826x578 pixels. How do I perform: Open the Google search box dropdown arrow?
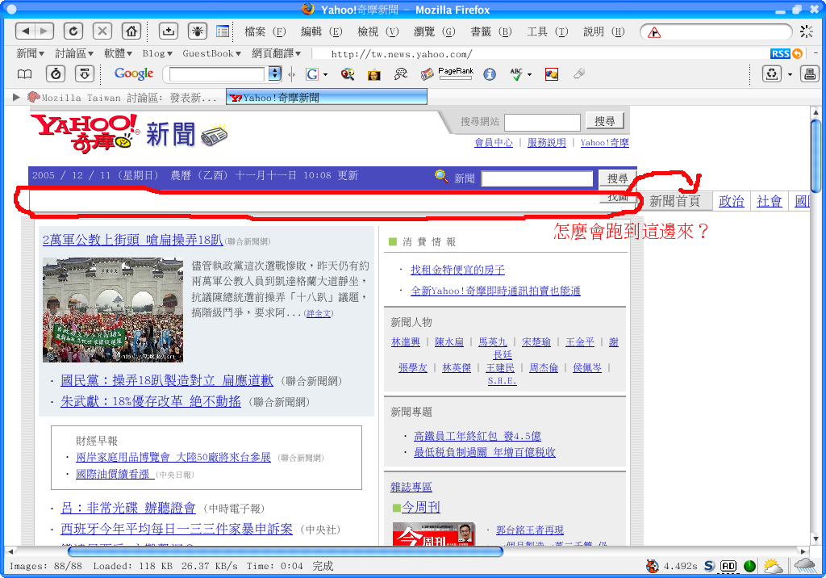274,73
